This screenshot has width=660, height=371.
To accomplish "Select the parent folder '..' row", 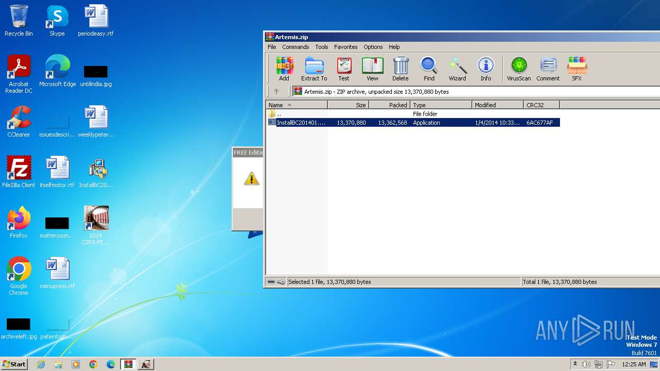I will [412, 114].
